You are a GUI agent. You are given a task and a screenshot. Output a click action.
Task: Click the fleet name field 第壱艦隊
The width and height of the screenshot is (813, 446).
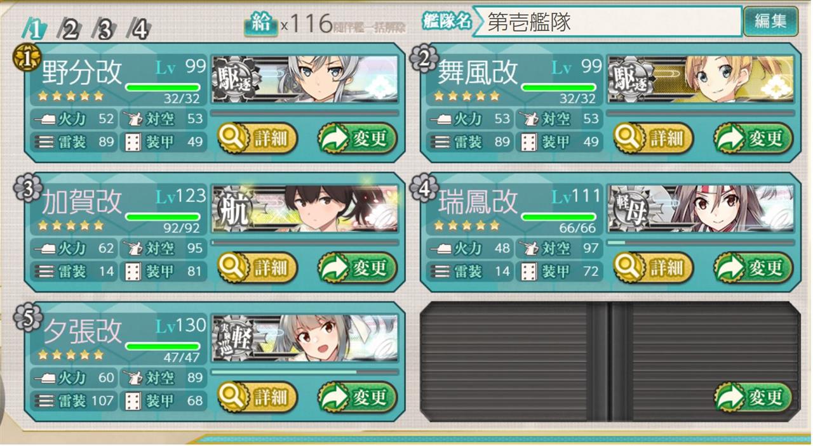[607, 22]
